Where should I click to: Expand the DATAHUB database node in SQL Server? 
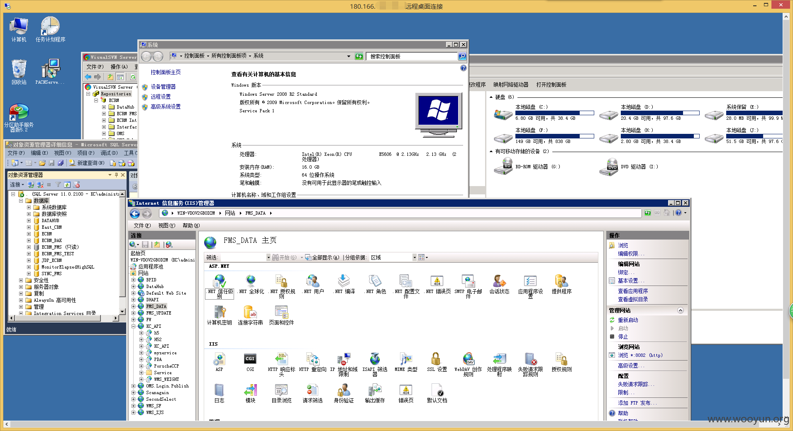tap(29, 220)
